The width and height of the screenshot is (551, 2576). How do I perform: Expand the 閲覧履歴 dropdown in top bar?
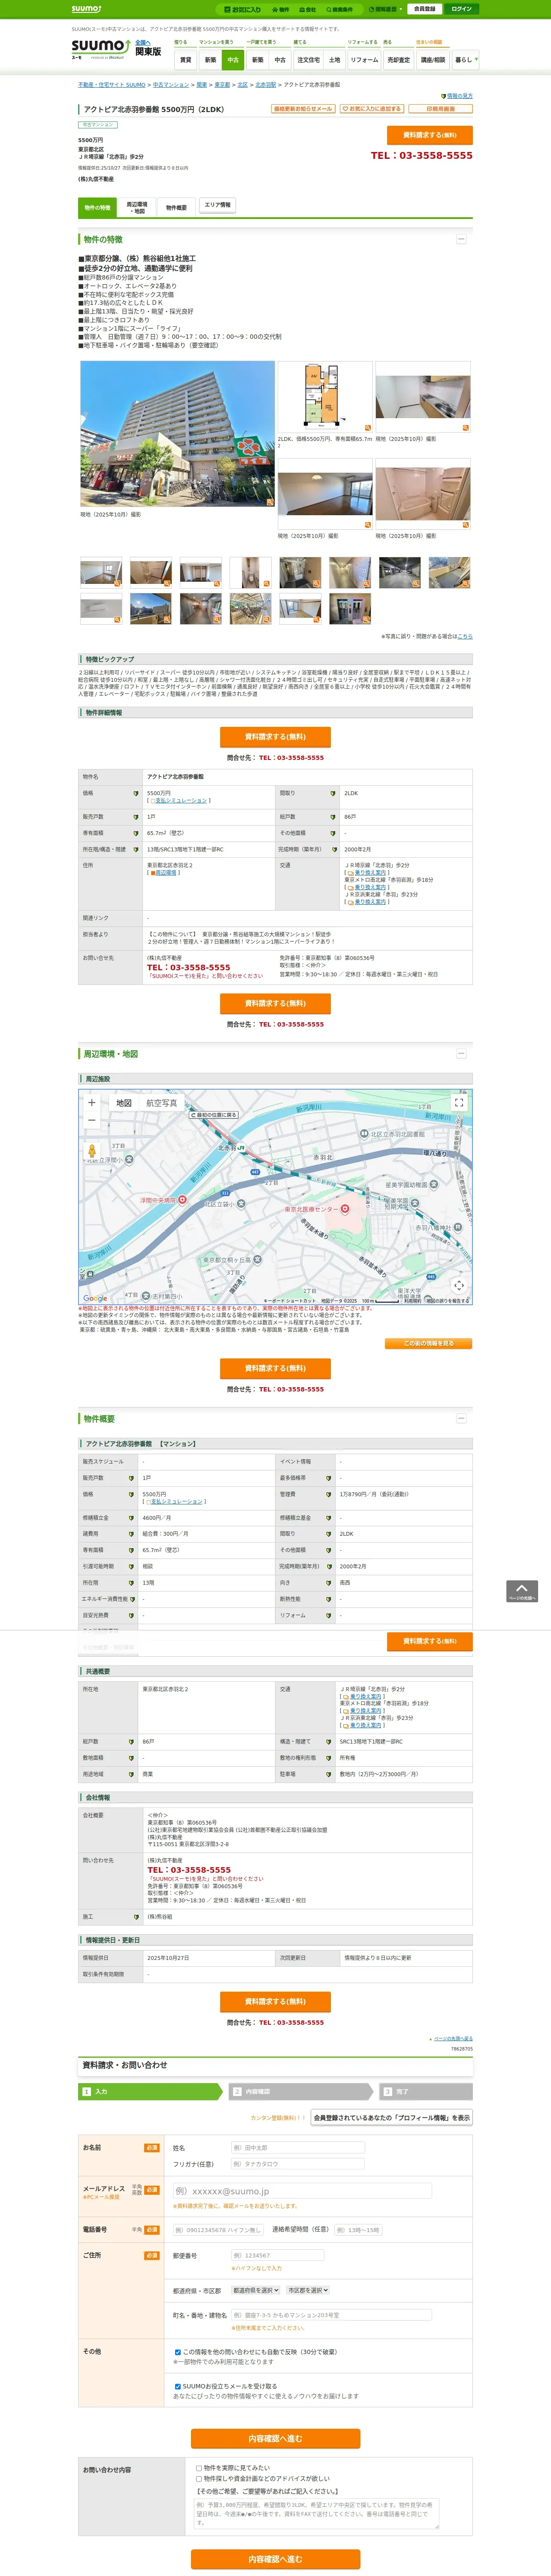(x=386, y=9)
